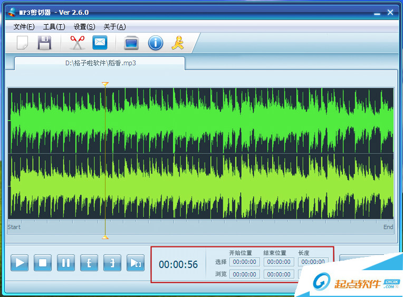Click the floppy disk save icon
403x297 pixels.
tap(44, 43)
